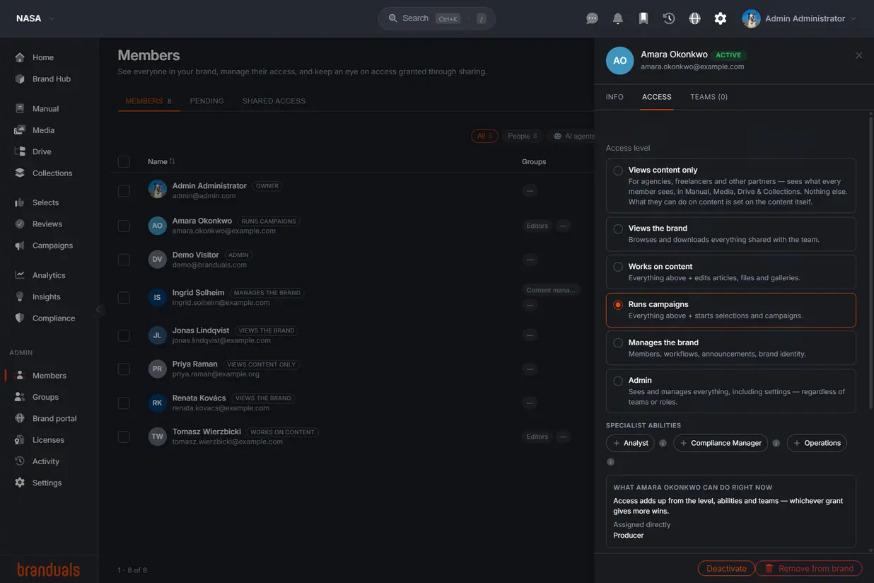Open Jonas Lindqvist's member row
The height and width of the screenshot is (583, 874).
354,335
